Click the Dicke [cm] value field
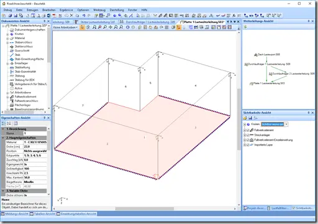 click(x=35, y=147)
